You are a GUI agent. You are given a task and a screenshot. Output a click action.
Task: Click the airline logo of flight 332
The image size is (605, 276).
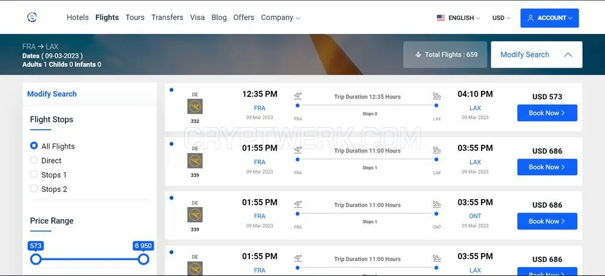click(195, 106)
